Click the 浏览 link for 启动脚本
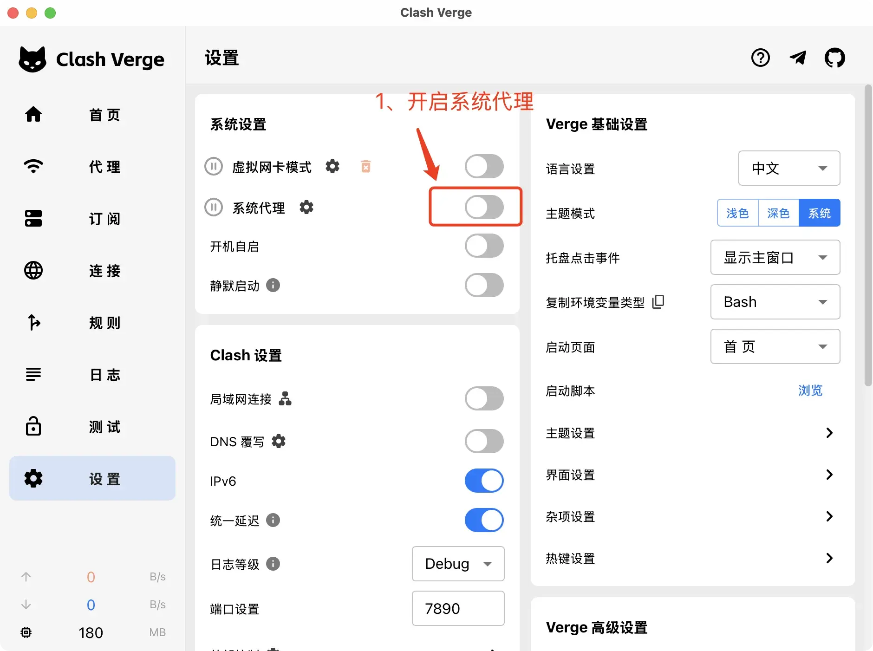 pyautogui.click(x=811, y=391)
